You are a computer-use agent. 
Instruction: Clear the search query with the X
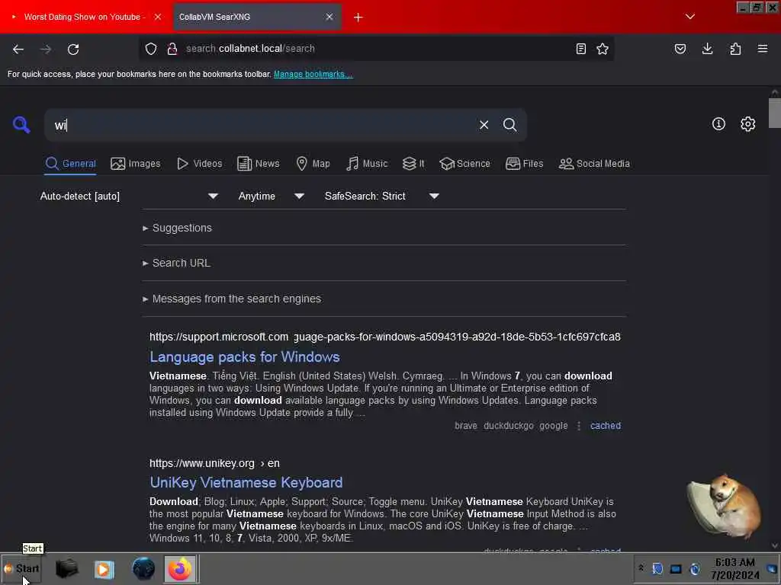(484, 125)
